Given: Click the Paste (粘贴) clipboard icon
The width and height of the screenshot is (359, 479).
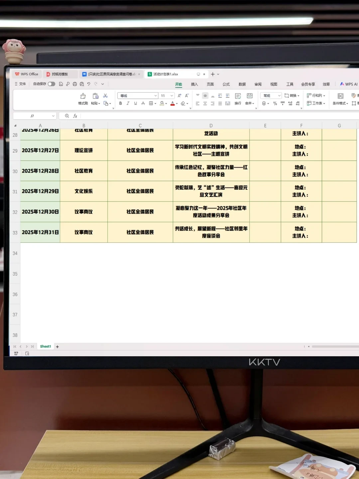Looking at the screenshot, I should point(95,96).
